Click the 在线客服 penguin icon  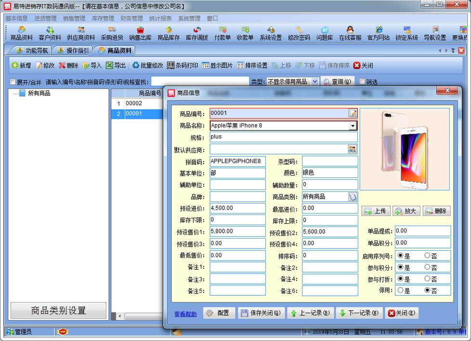point(350,33)
